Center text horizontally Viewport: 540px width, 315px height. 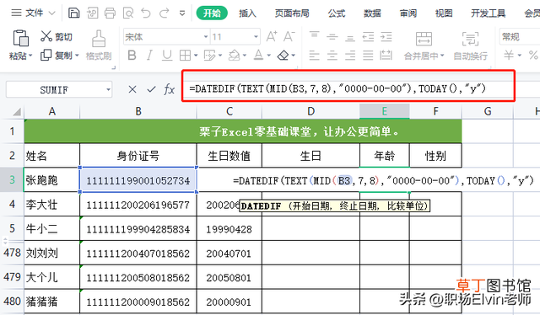pos(332,55)
